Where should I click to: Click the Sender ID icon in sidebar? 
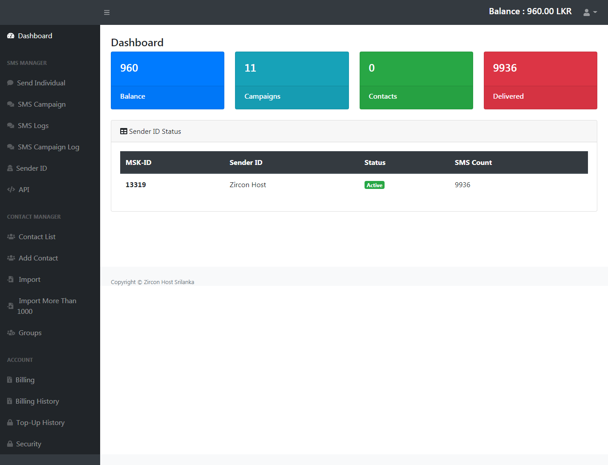10,168
